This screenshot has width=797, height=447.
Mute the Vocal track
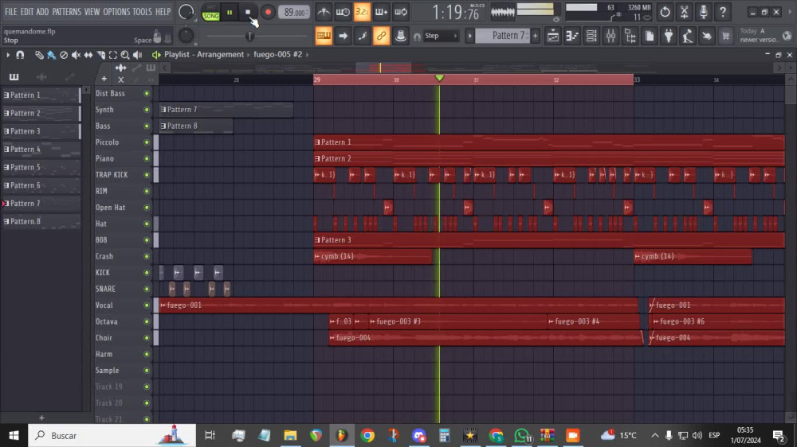(147, 305)
